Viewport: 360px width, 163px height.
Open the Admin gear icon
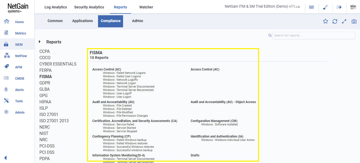click(x=7, y=112)
